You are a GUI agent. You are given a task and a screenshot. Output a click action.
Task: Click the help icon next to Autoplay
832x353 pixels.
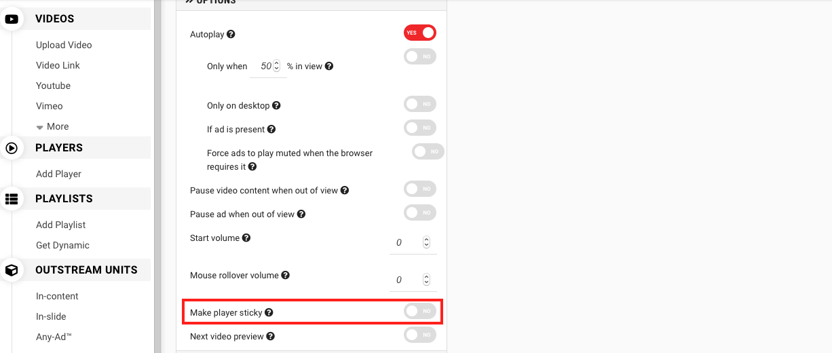[x=231, y=35]
